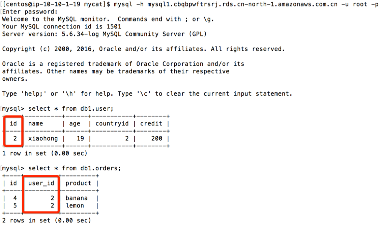Click the countryid column header

(112, 124)
